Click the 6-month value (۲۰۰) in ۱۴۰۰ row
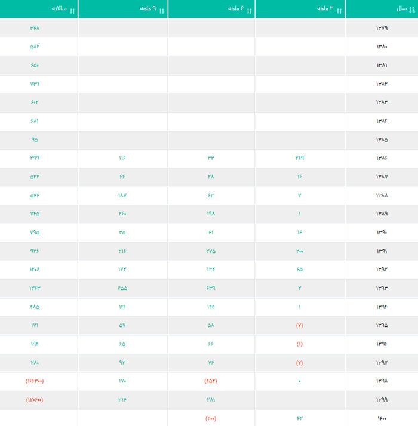This screenshot has width=418, height=426. click(x=211, y=418)
